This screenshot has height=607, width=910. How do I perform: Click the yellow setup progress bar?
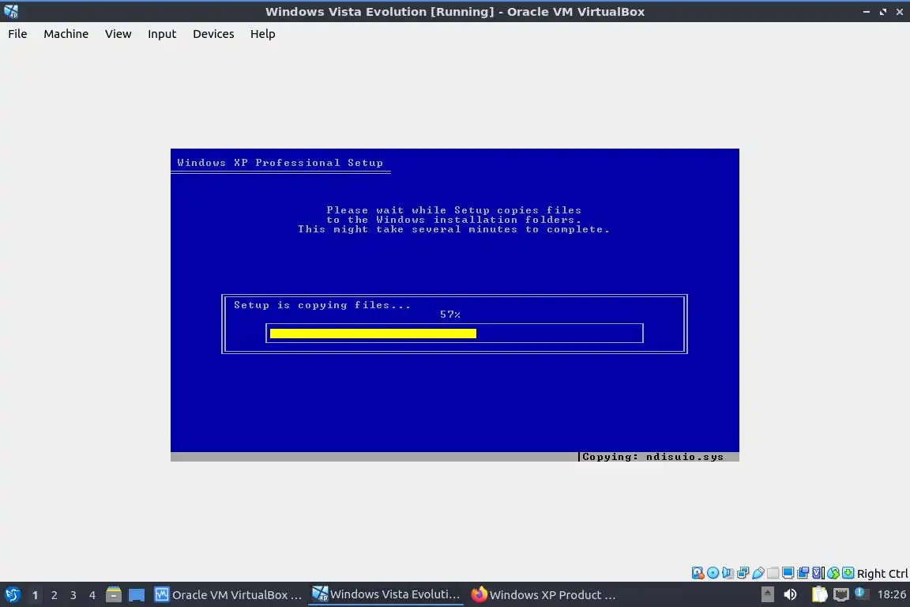(373, 334)
